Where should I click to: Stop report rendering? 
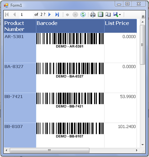point(75,15)
